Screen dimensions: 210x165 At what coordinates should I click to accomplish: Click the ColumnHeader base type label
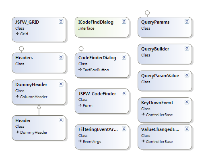pos(34,97)
